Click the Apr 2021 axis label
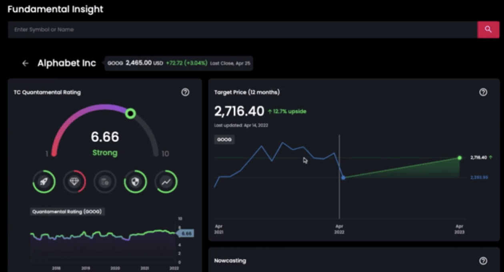This screenshot has width=504, height=272. point(219,229)
